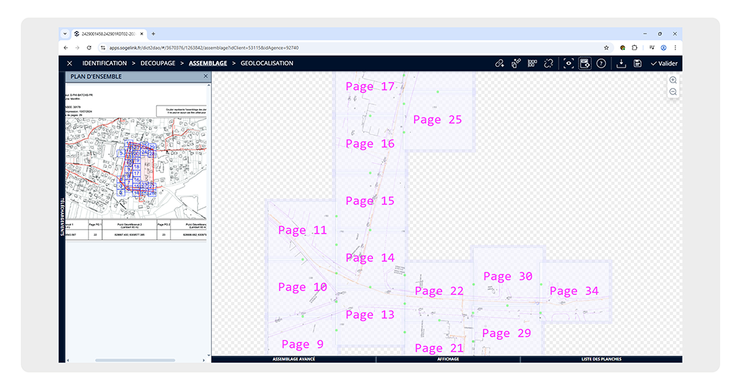This screenshot has height=390, width=741.
Task: Toggle the overview plan panel eye icon
Action: [585, 63]
